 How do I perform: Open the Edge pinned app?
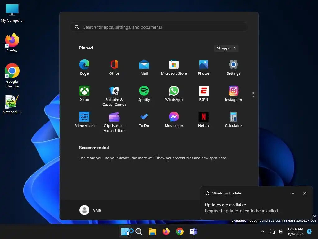(84, 68)
